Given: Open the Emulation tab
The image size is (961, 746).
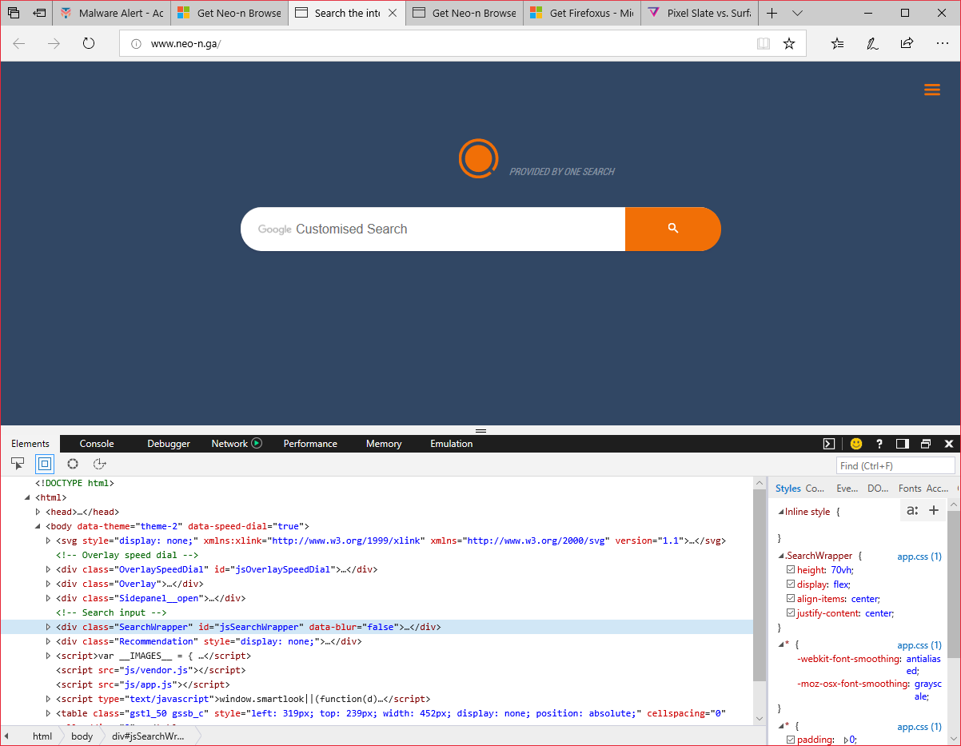Looking at the screenshot, I should point(452,444).
